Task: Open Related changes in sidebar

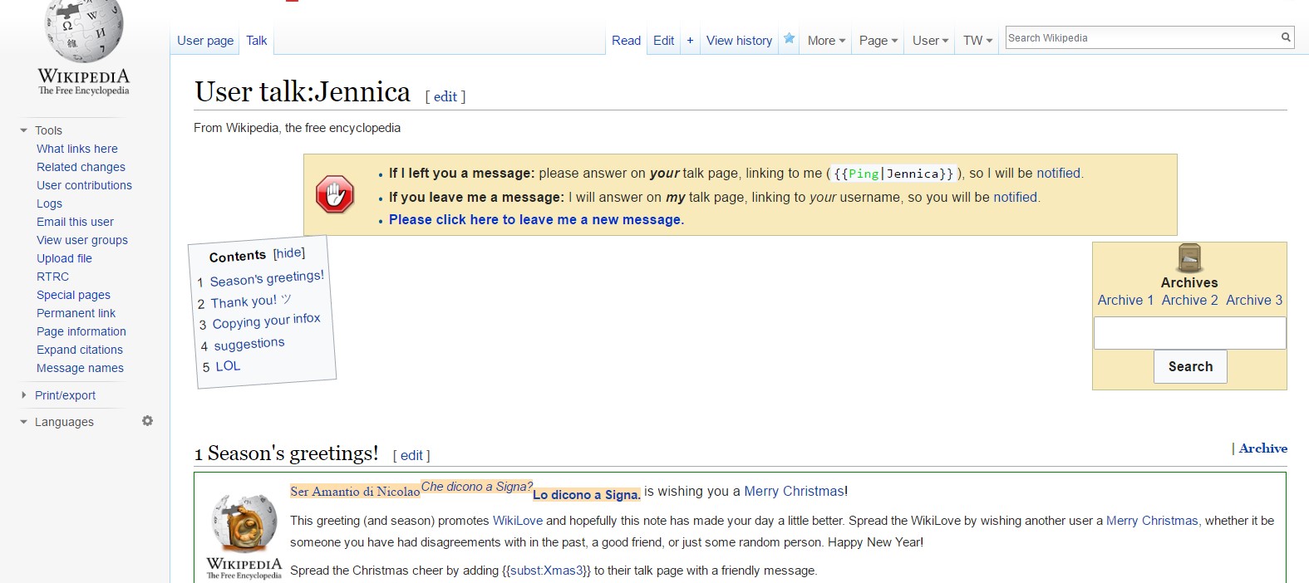Action: (x=81, y=167)
